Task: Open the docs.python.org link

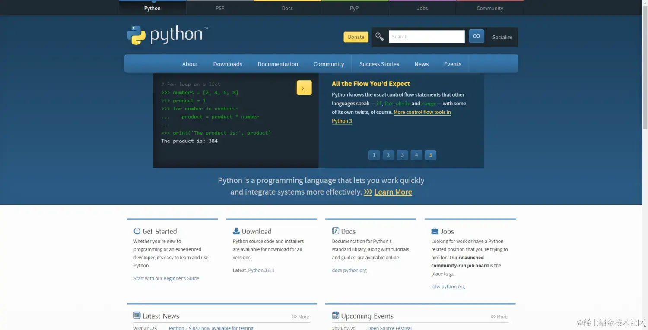Action: [x=349, y=270]
